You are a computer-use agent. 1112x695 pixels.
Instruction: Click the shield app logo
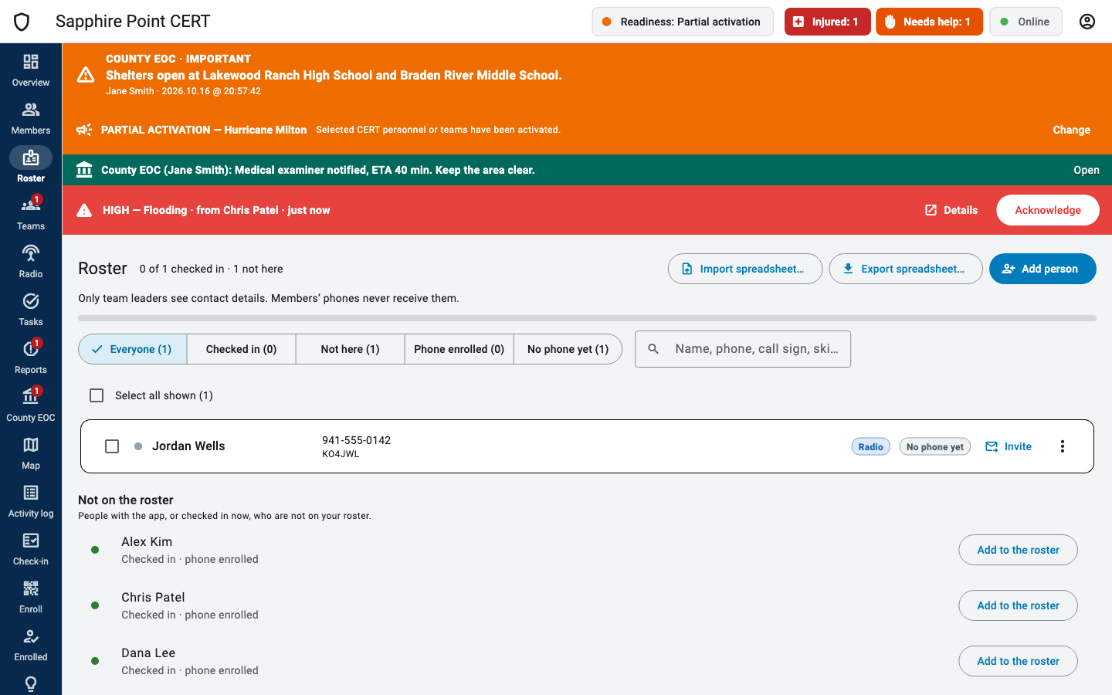[x=22, y=22]
